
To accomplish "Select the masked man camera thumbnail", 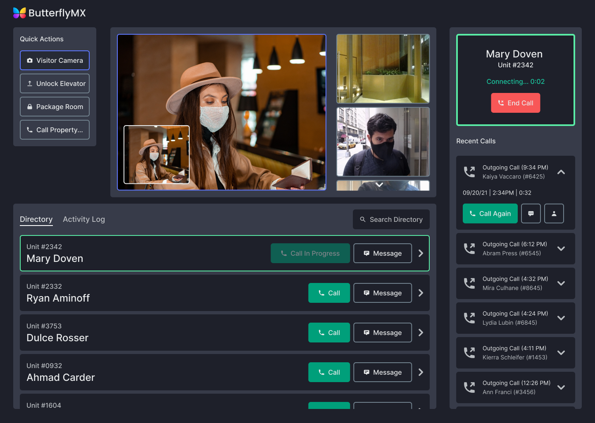I will coord(383,142).
